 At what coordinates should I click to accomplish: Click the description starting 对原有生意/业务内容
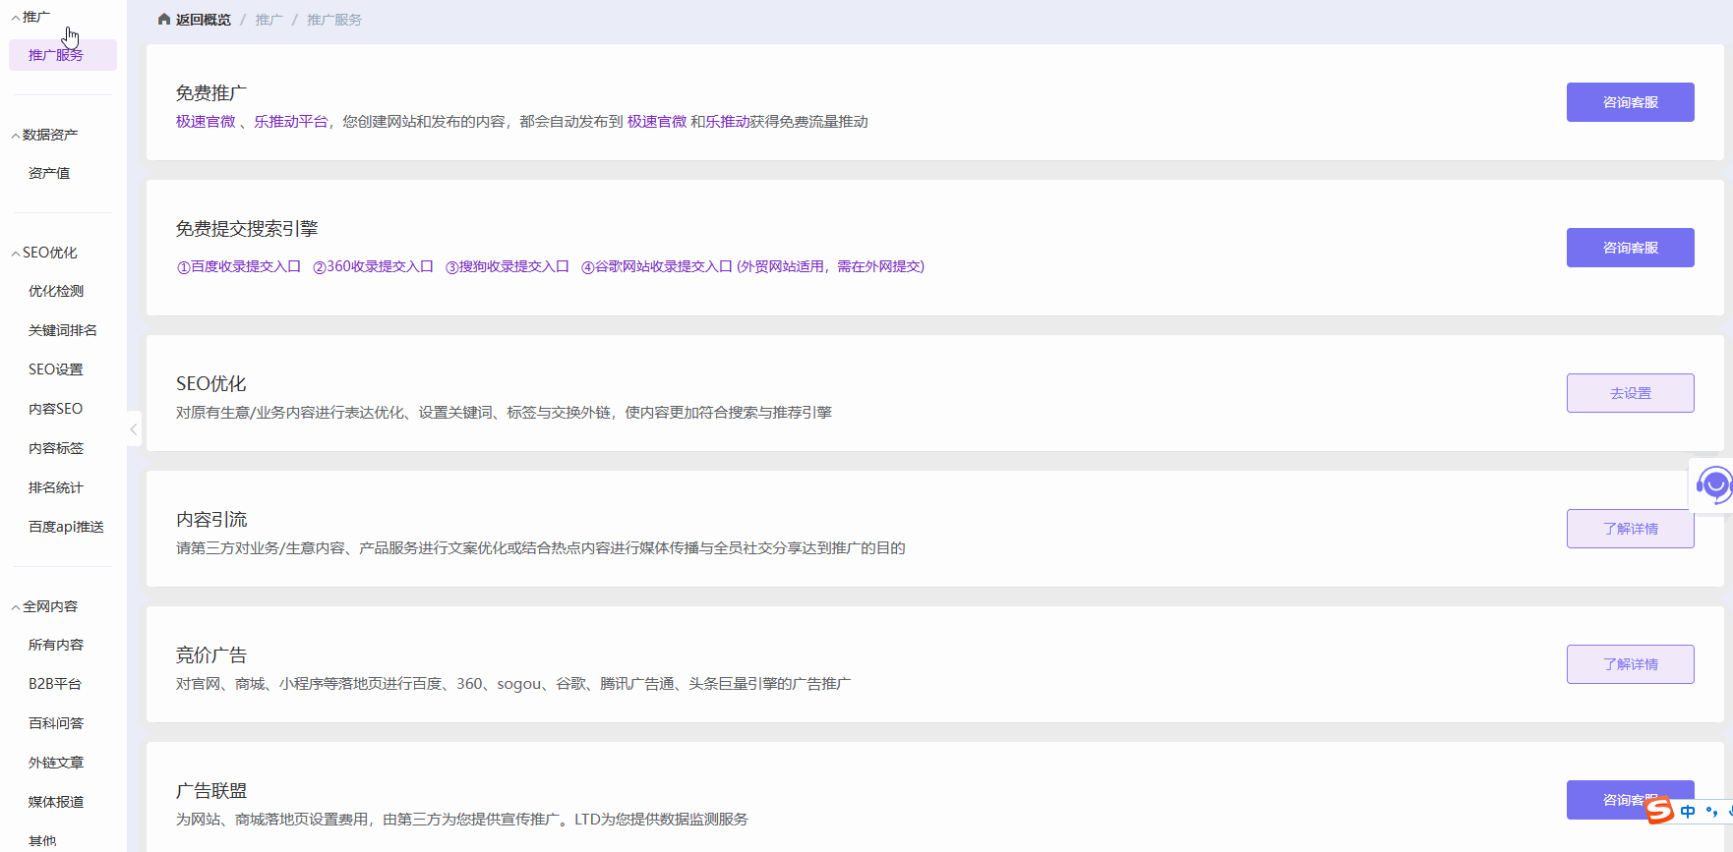point(504,413)
